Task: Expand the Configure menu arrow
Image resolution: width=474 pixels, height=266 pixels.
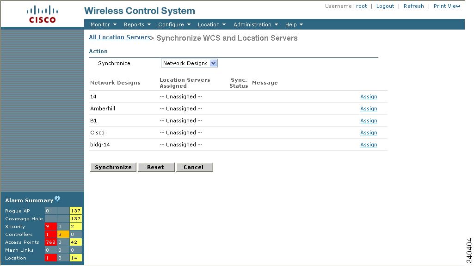Action: tap(189, 24)
